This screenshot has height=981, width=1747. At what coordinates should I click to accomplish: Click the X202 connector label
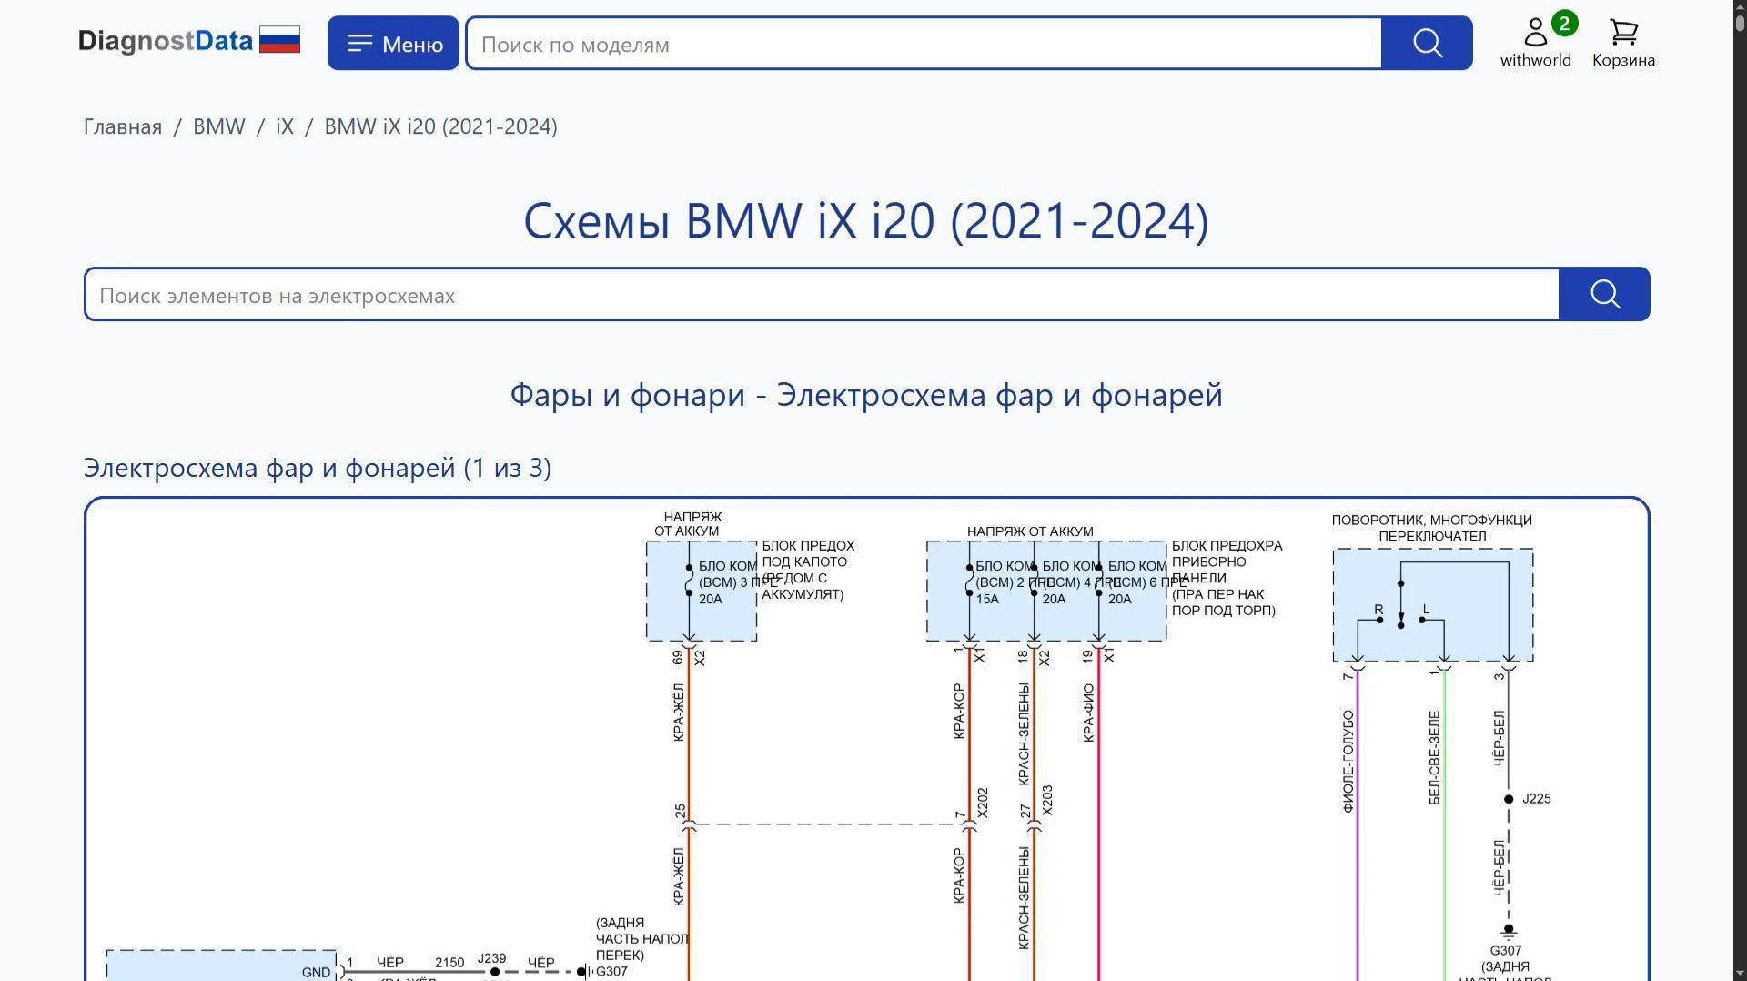pos(983,802)
